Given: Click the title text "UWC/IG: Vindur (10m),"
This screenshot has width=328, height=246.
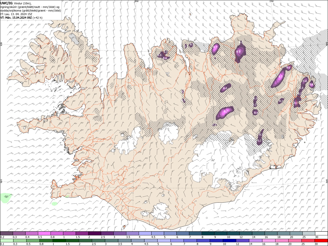Looking at the screenshot, I should [x=16, y=3].
